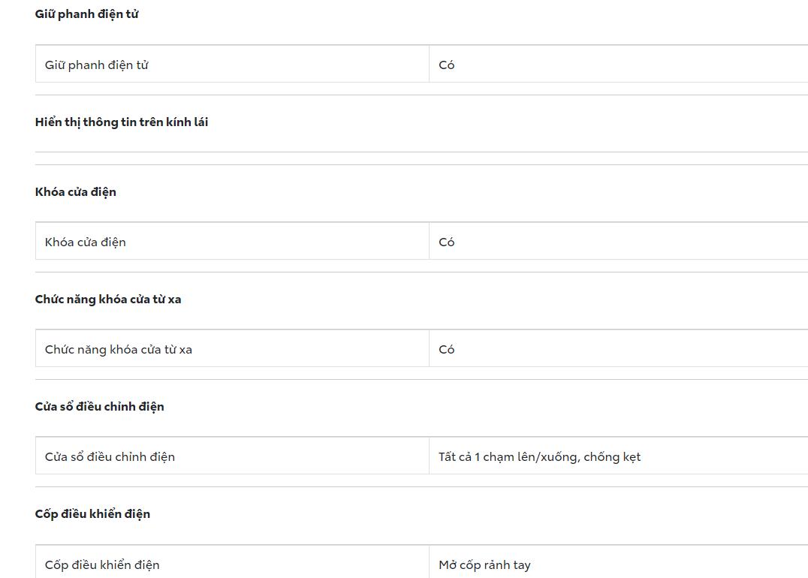The width and height of the screenshot is (808, 578).
Task: Click the bold 'Khóa cửa điện' section heading
Action: coord(76,192)
